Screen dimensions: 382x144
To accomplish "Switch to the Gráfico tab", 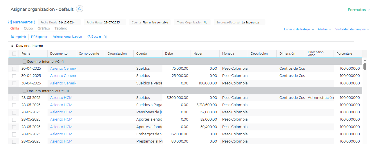I will click(44, 28).
